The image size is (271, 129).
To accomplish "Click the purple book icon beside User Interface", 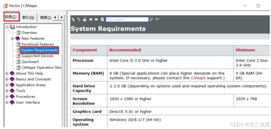I will coord(12,103).
